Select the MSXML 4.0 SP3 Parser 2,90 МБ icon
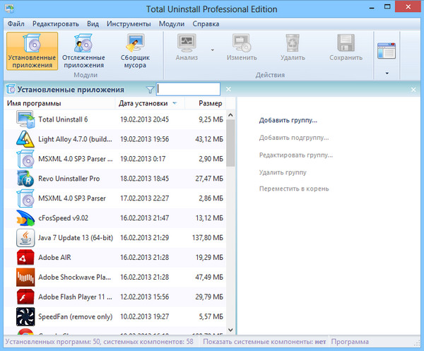Image resolution: width=424 pixels, height=351 pixels. point(25,159)
